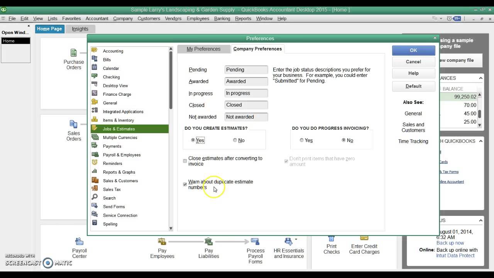Select No for creating estimates
Image resolution: width=494 pixels, height=278 pixels.
point(235,140)
